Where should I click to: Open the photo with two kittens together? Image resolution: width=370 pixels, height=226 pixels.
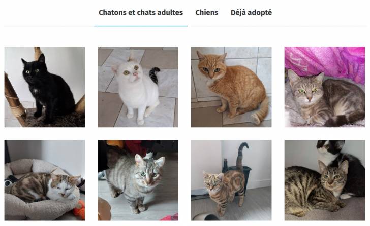point(325,180)
